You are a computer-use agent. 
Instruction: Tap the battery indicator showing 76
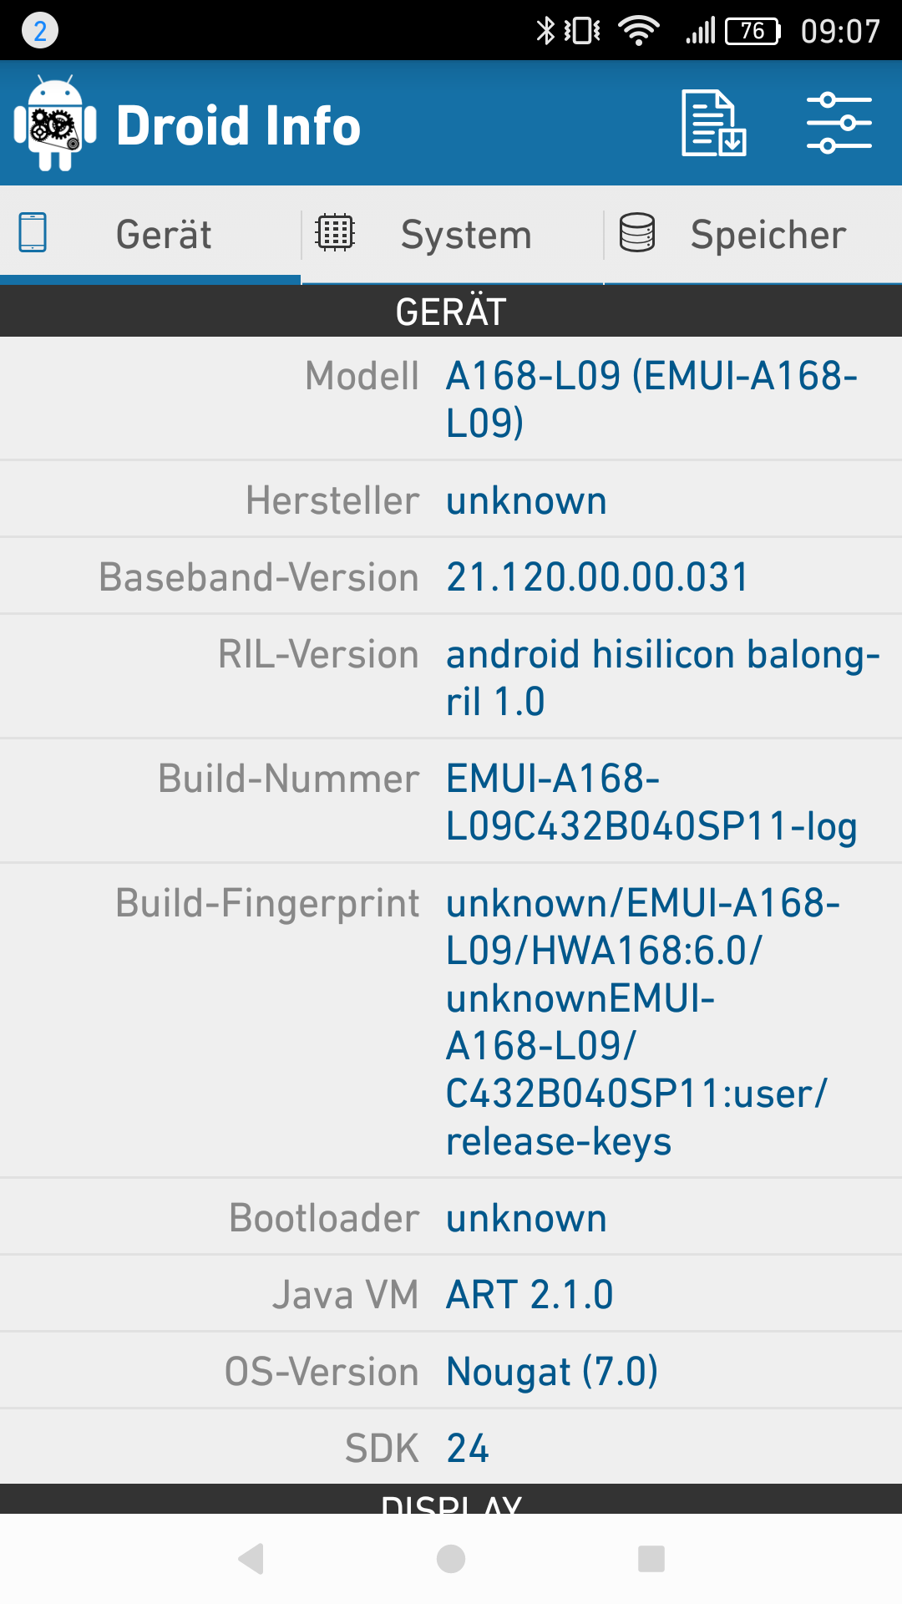pyautogui.click(x=753, y=31)
